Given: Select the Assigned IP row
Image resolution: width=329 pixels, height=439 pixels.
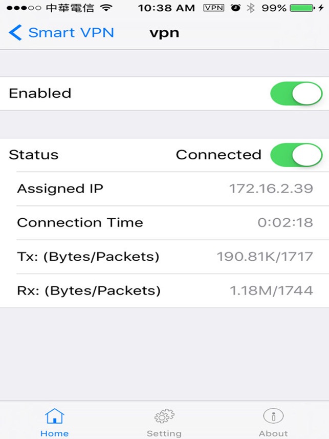Looking at the screenshot, I should [x=172, y=189].
